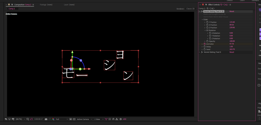Toggle pixel aspect ratio correction icon

(x=106, y=119)
